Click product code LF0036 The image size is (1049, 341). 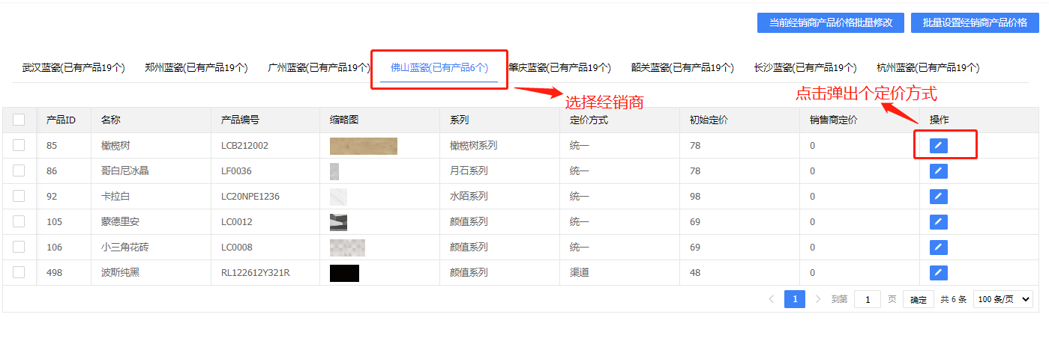pyautogui.click(x=236, y=171)
